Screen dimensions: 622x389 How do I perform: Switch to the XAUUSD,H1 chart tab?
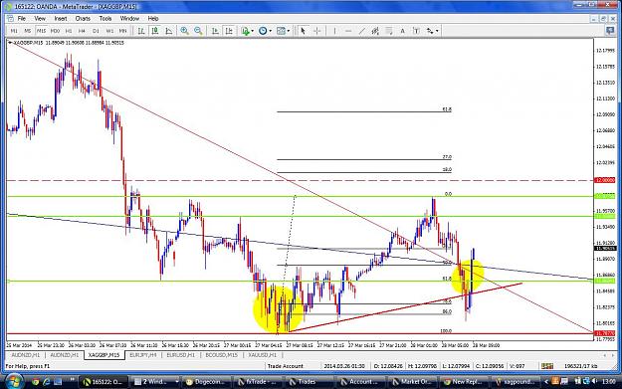coord(262,355)
